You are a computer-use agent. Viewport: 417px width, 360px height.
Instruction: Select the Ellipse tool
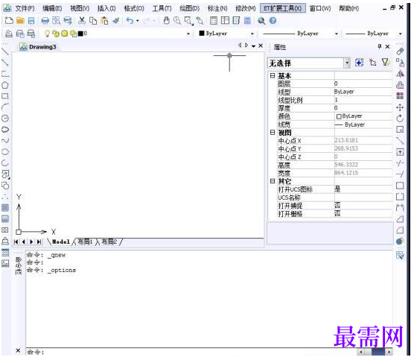(5, 152)
